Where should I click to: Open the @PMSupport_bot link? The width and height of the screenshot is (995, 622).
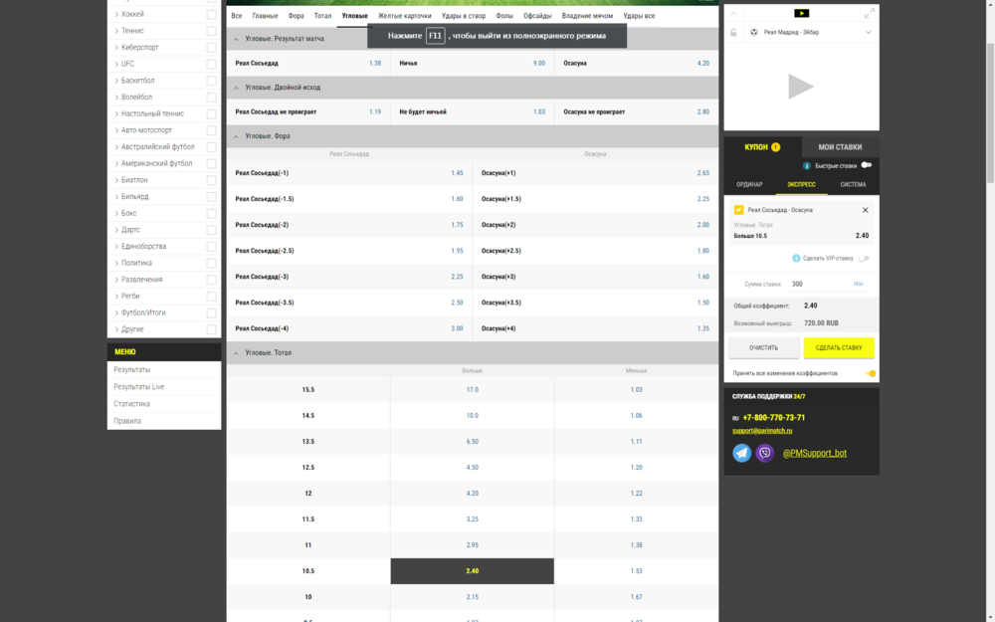[x=814, y=453]
